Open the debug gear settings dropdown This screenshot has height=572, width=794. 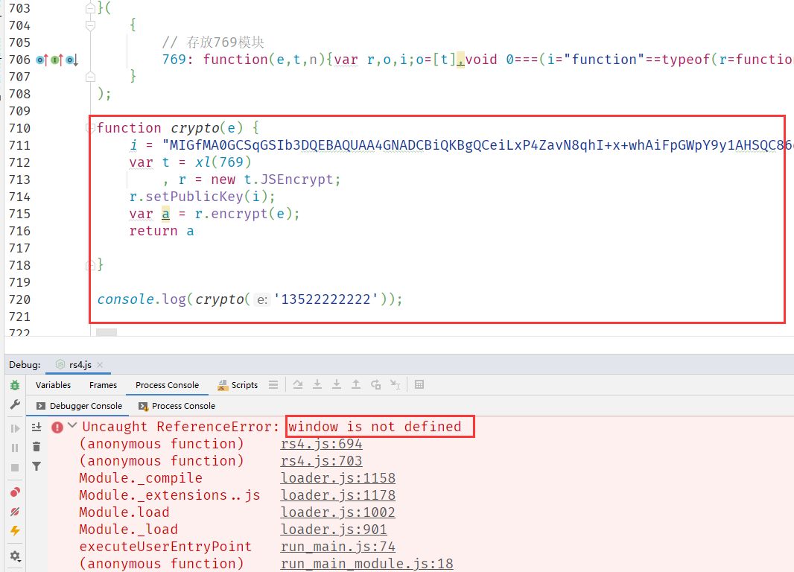click(x=15, y=556)
